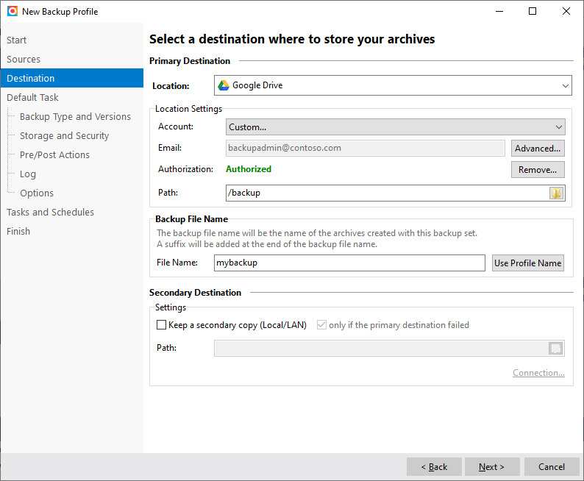Open the Sources step in sidebar
The width and height of the screenshot is (584, 481).
pos(24,60)
